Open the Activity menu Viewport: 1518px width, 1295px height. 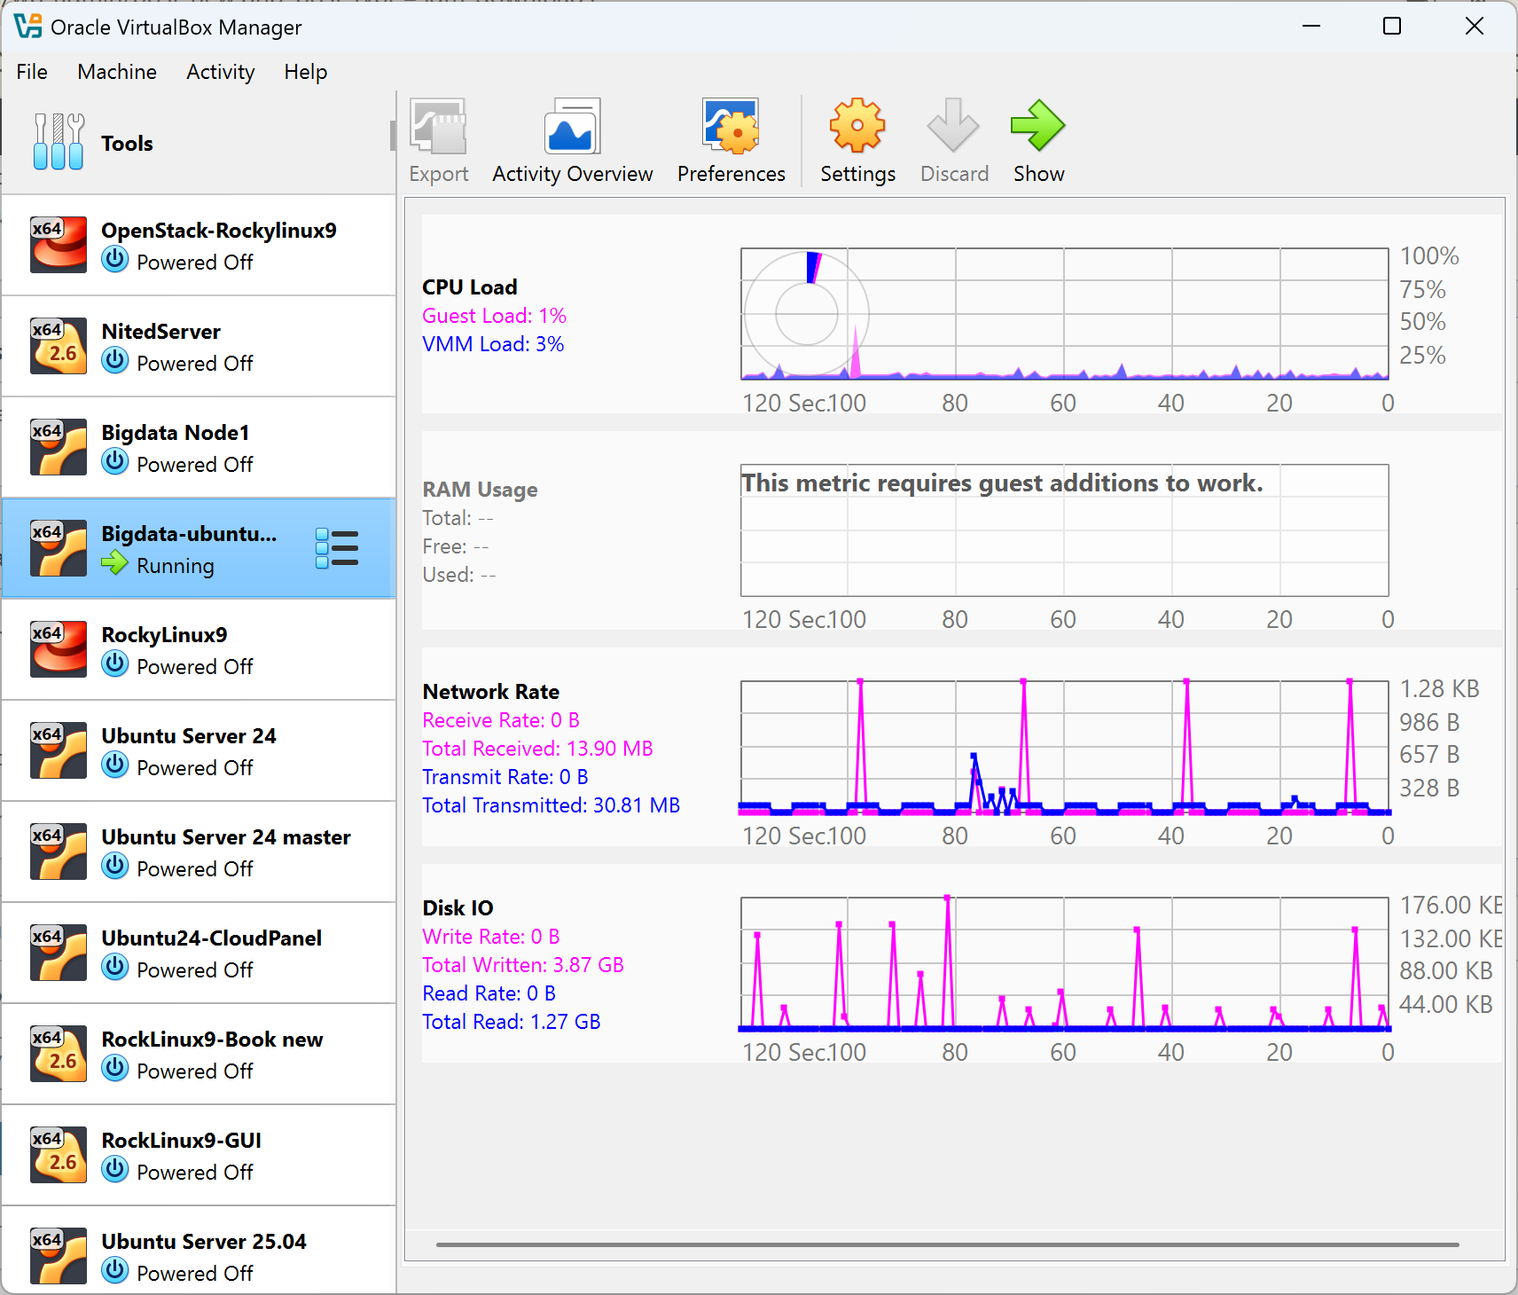tap(221, 72)
